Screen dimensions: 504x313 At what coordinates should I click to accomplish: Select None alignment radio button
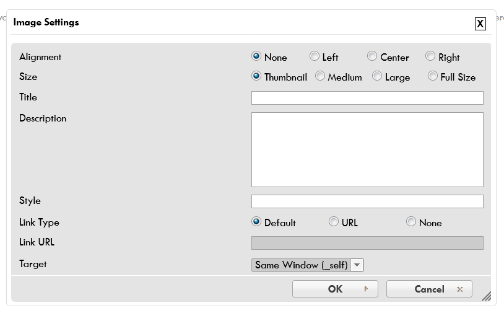(x=256, y=56)
